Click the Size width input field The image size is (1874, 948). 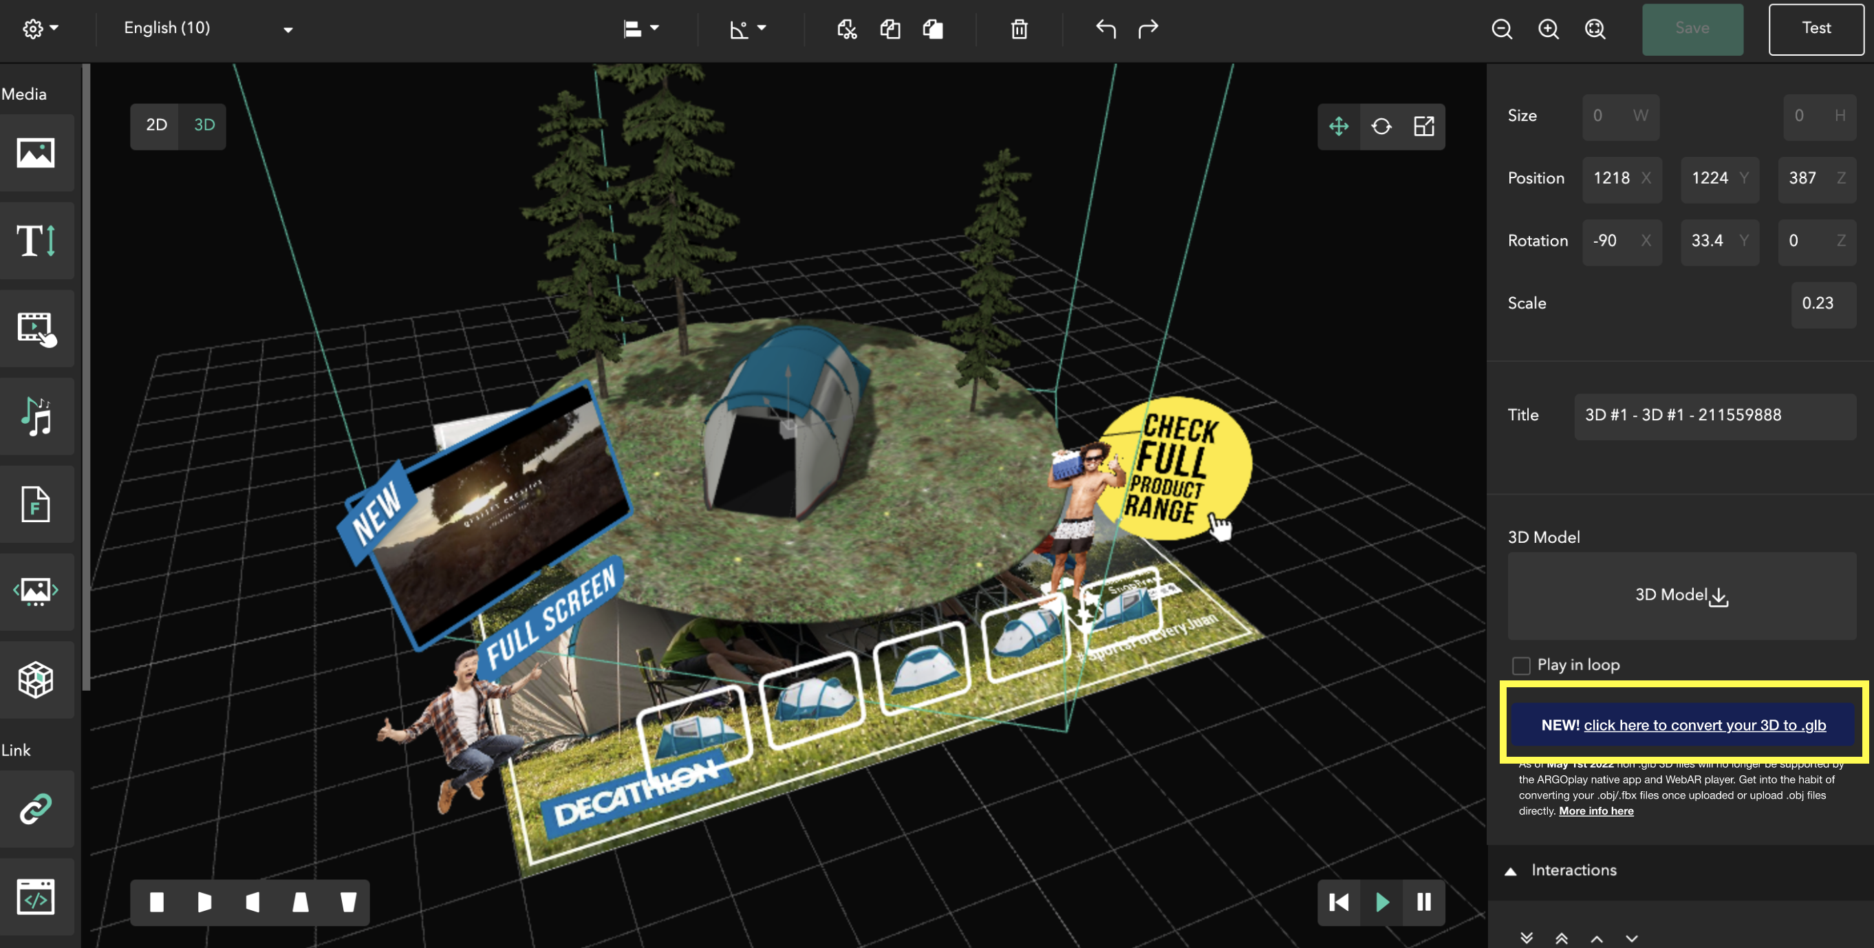pos(1620,116)
